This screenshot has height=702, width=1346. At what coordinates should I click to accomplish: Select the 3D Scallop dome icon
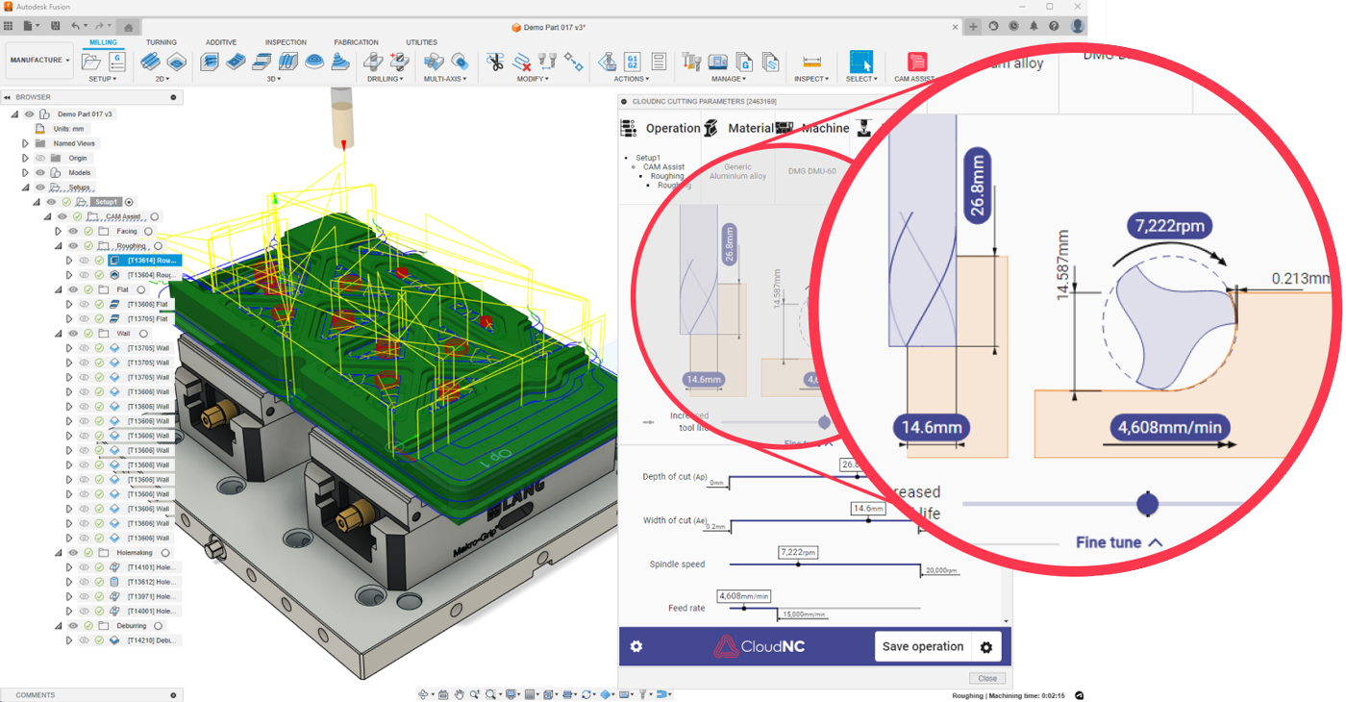[313, 62]
